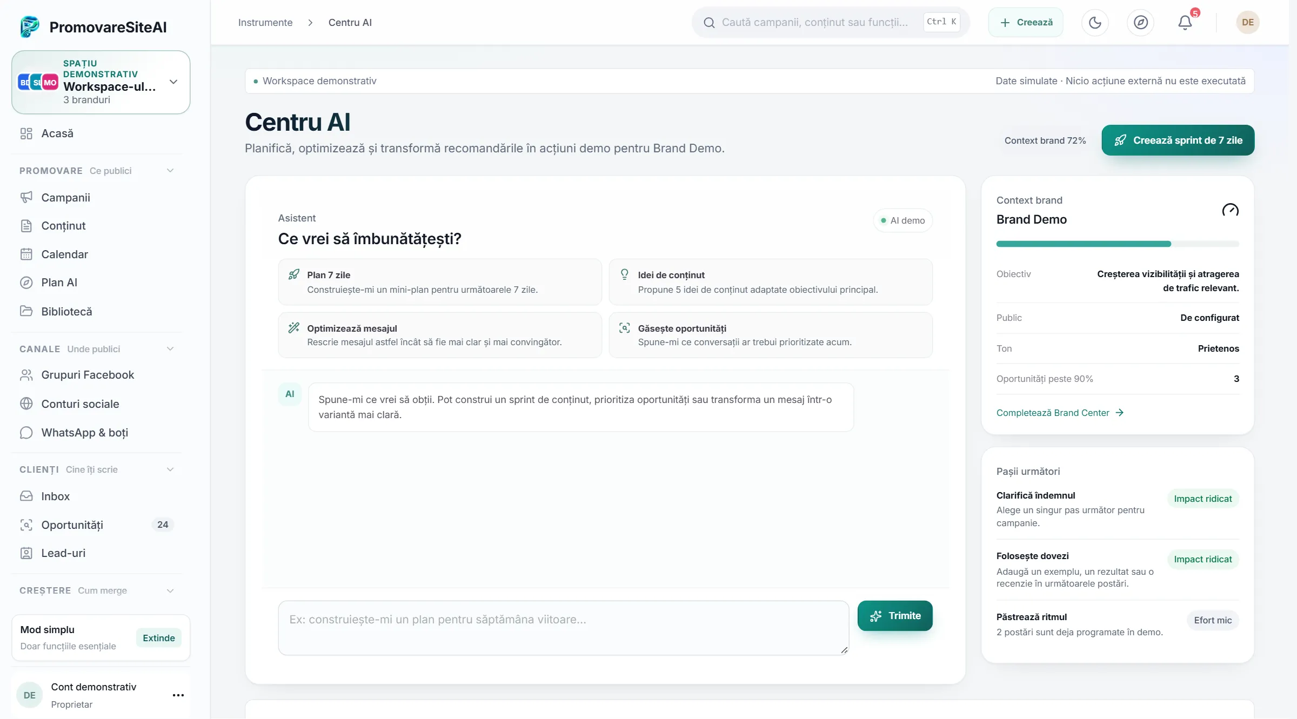This screenshot has height=719, width=1297.
Task: Select the Plan 7 zile suggestion card
Action: 440,282
